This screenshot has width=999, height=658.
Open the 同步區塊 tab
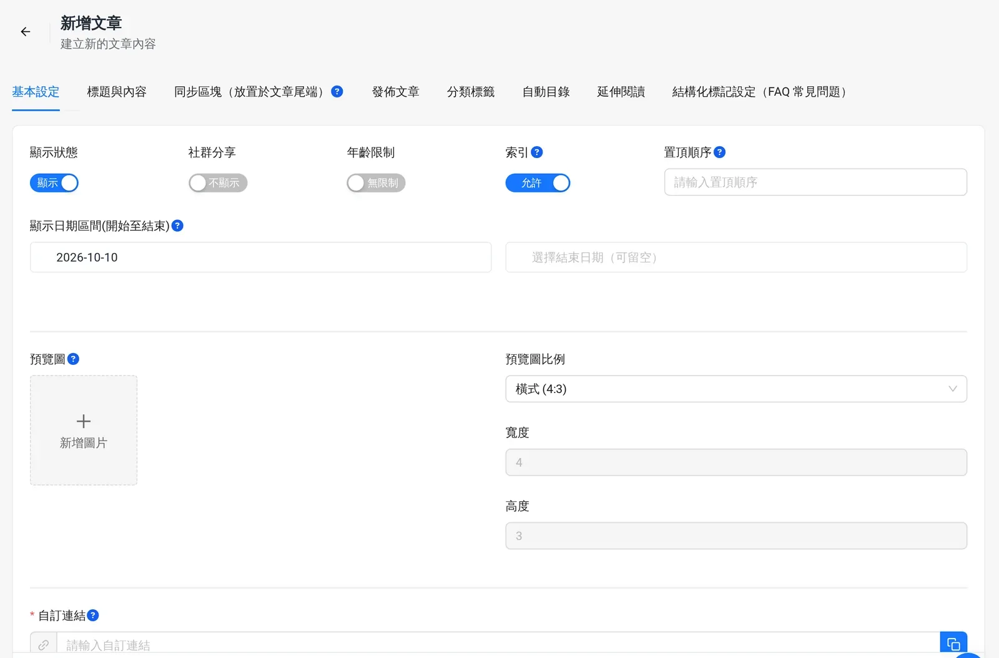point(252,92)
